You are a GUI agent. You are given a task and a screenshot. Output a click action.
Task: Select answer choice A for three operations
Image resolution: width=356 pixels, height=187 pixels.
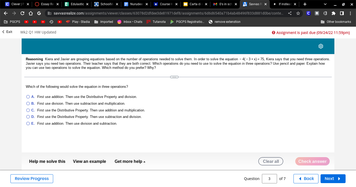click(x=28, y=97)
